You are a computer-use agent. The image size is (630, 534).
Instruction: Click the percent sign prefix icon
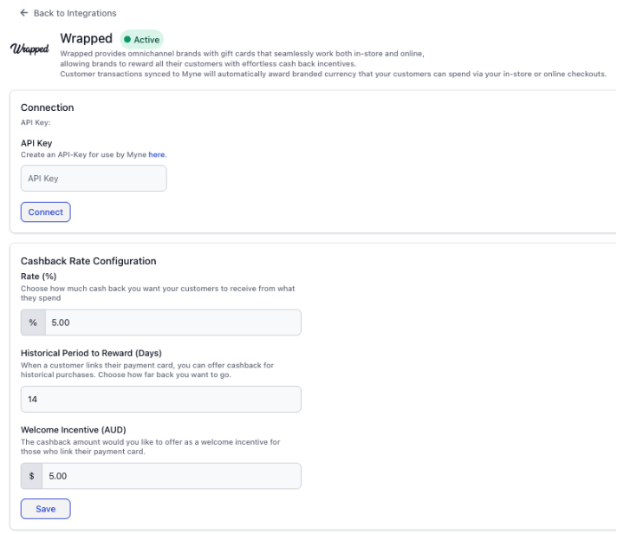[33, 322]
